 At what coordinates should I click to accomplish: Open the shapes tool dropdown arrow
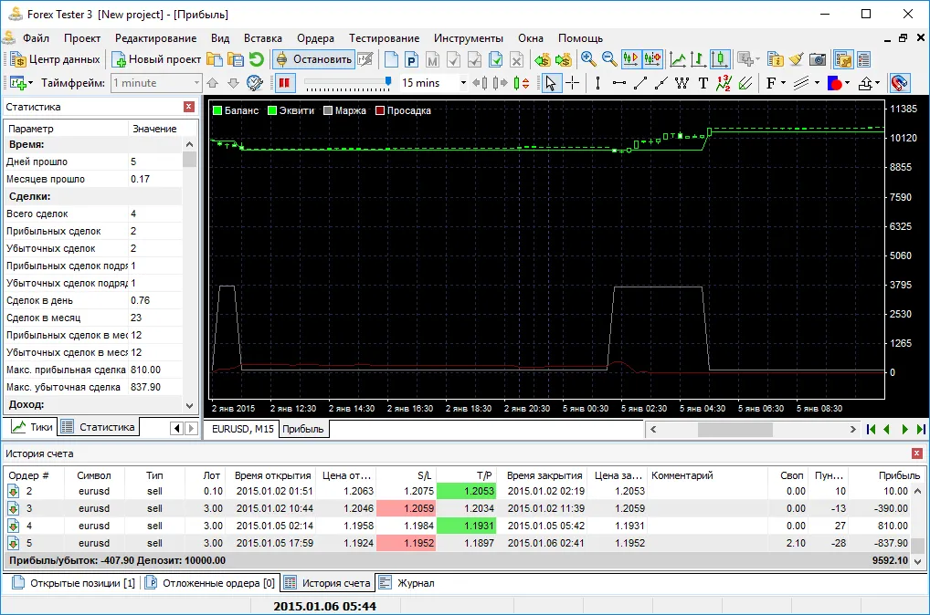tap(848, 83)
